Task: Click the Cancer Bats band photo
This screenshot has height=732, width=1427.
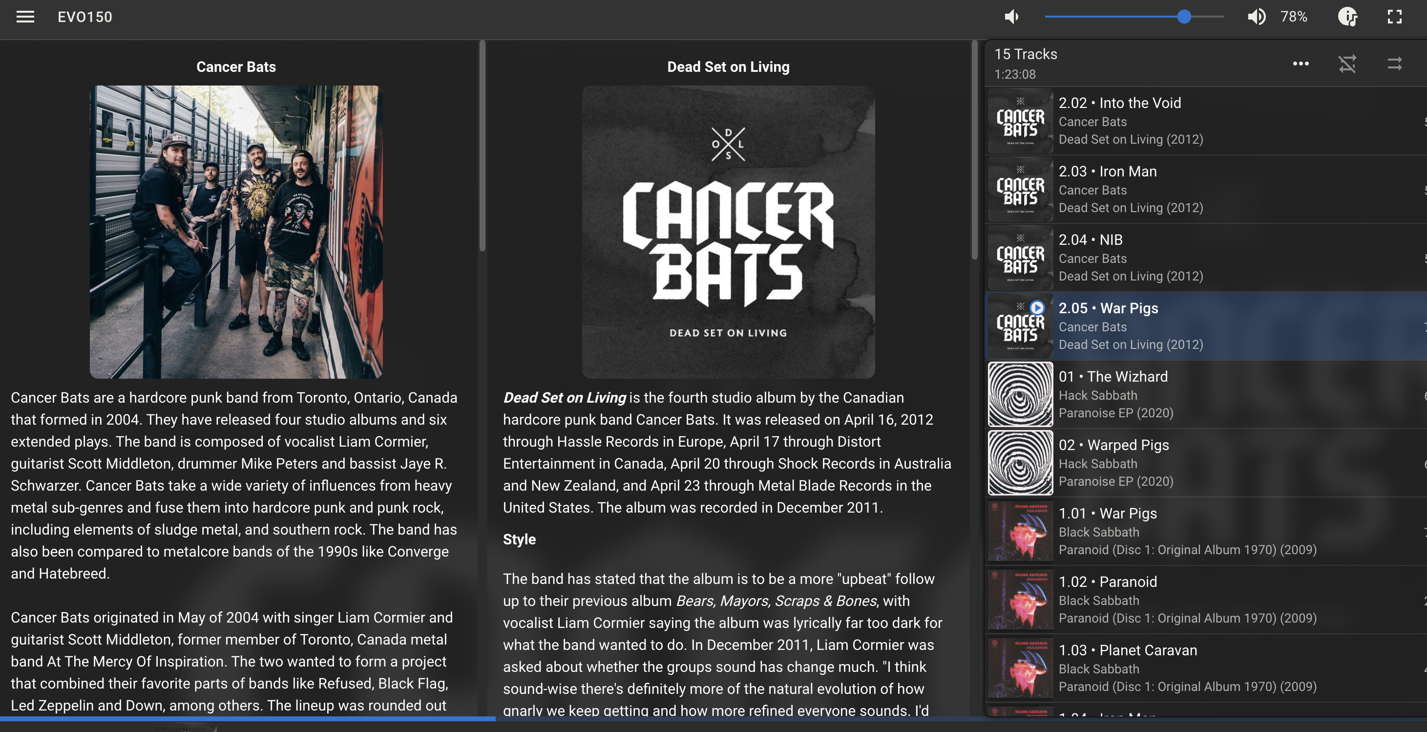Action: click(236, 232)
